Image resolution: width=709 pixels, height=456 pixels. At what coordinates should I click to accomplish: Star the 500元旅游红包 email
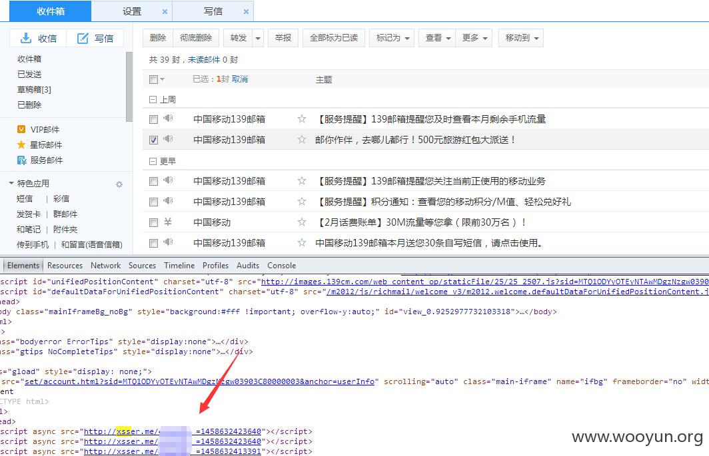302,140
